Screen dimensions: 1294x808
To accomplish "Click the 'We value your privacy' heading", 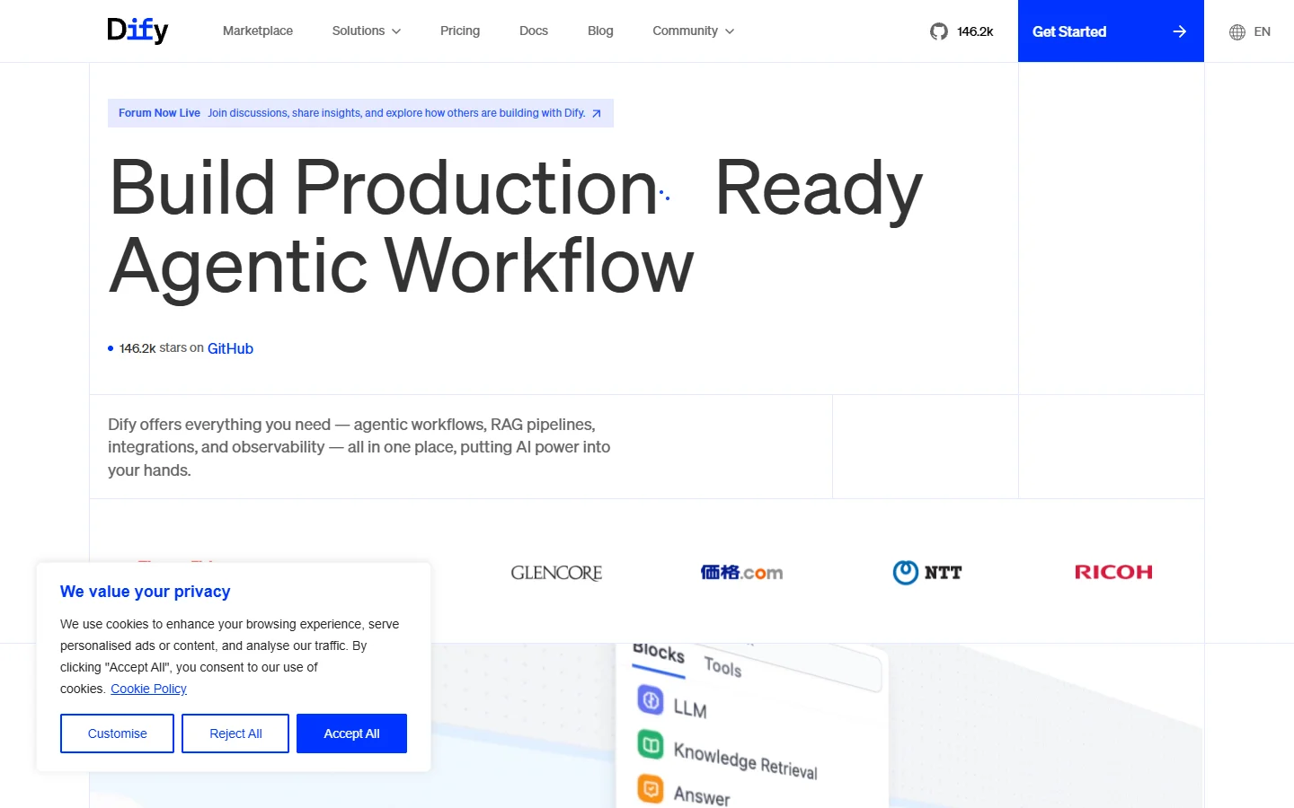I will tap(146, 592).
